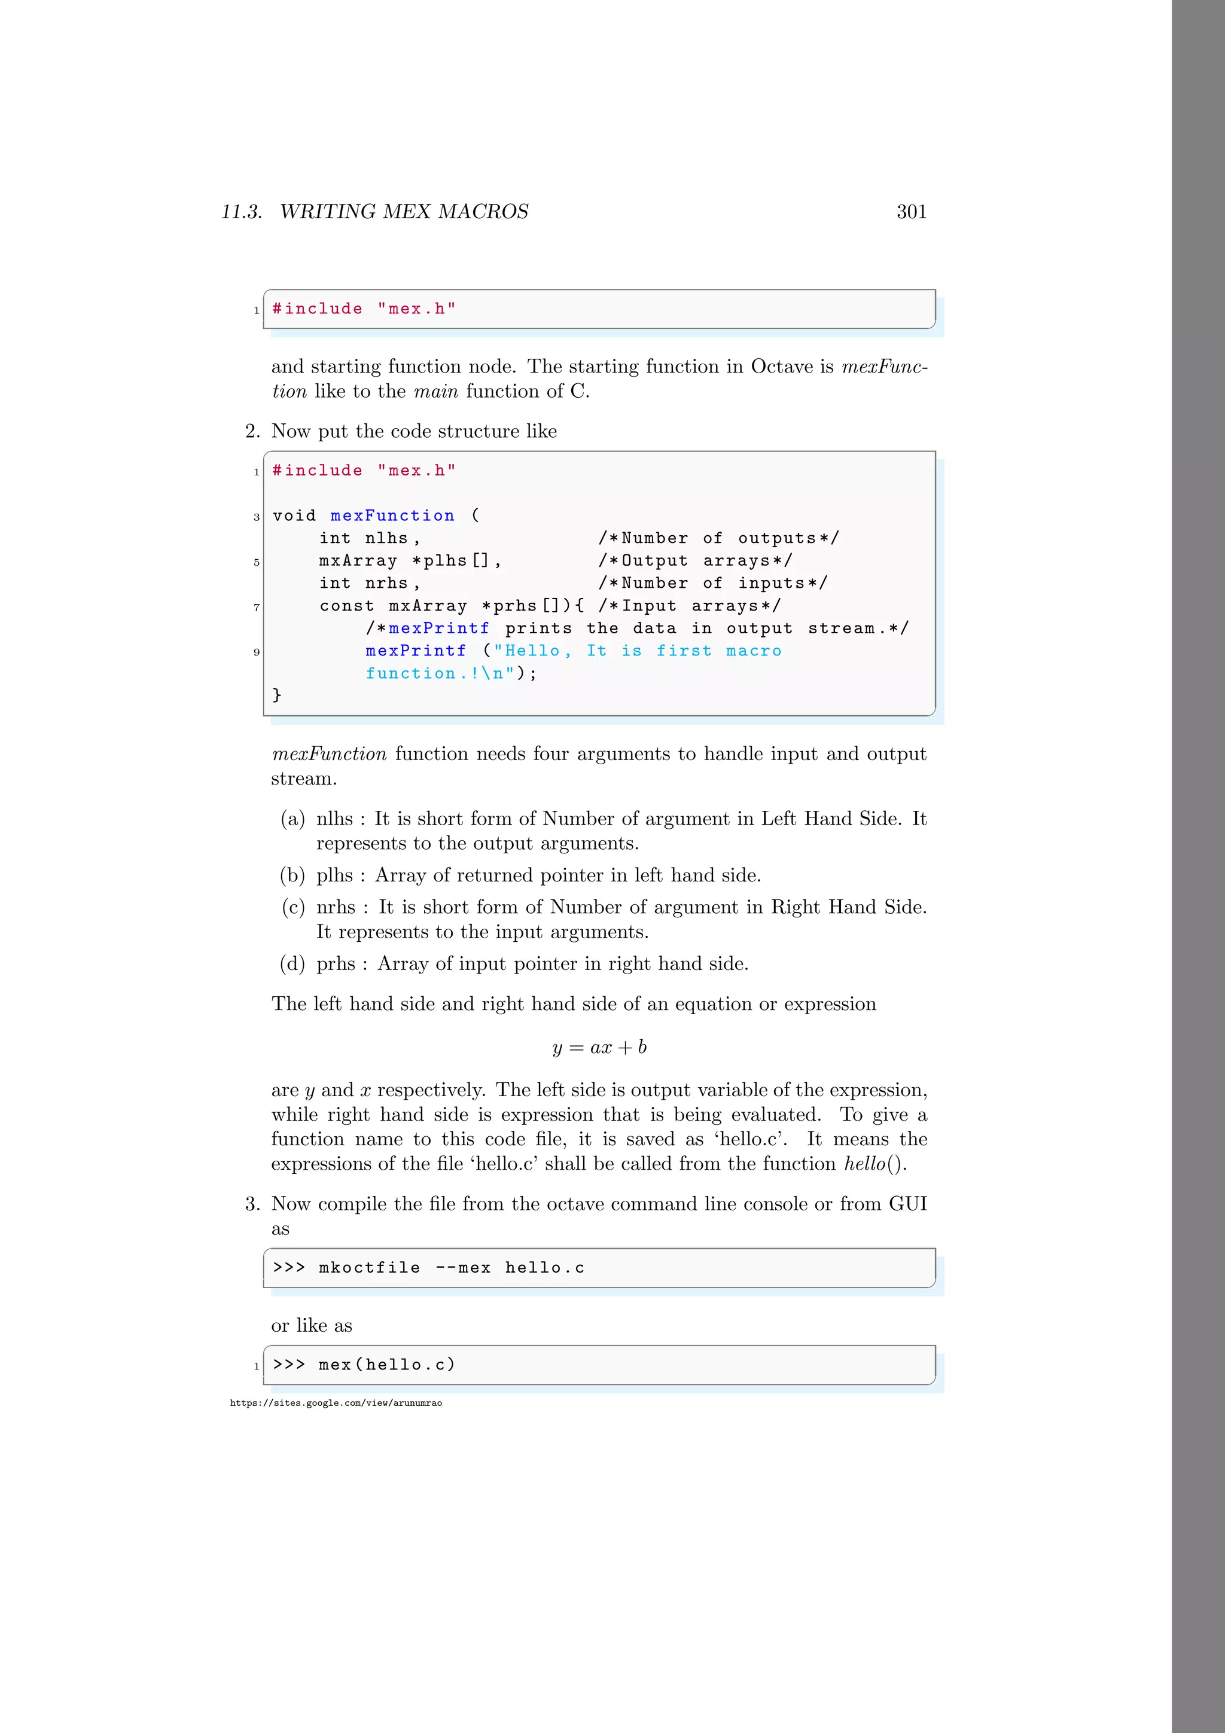The height and width of the screenshot is (1733, 1225).
Task: Click 'void mexFunction (' code line
Action: click(x=376, y=515)
